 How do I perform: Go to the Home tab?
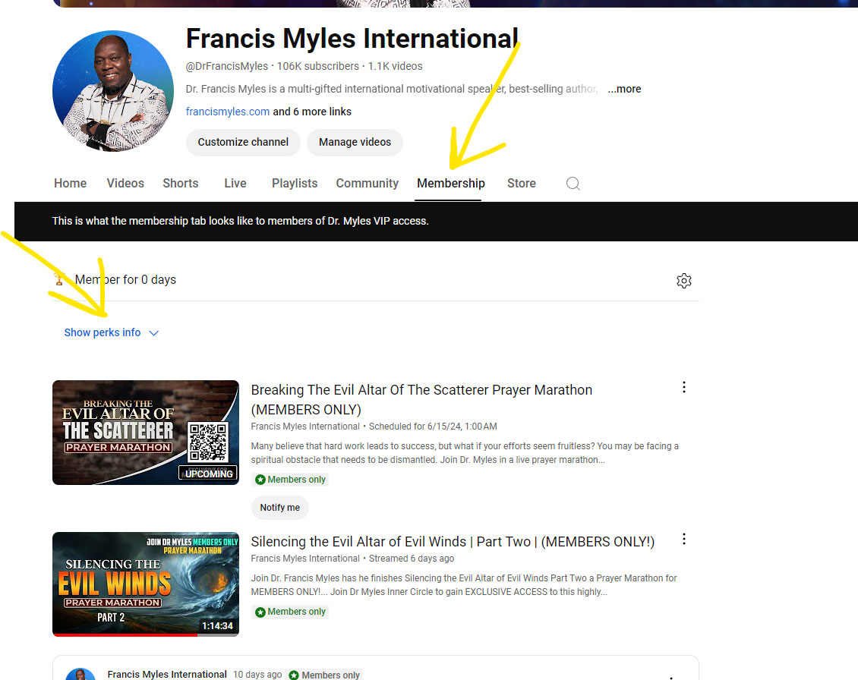[70, 183]
